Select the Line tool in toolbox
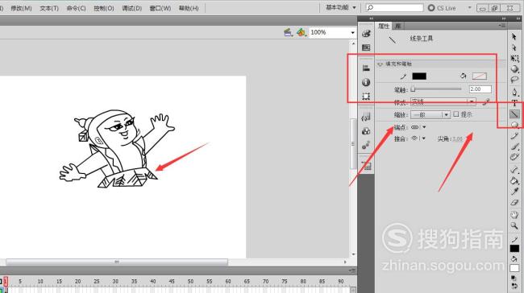The height and width of the screenshot is (293, 524). pos(514,114)
